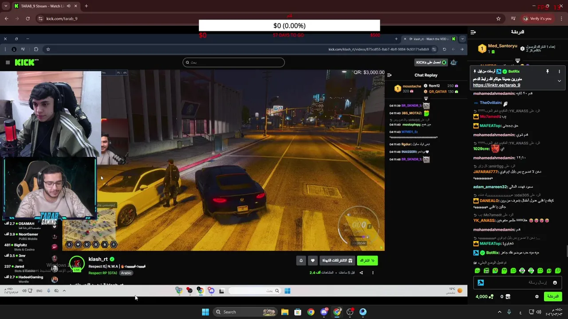Follow klash_rt with the heart button
Screen dimensions: 568x319
(x=312, y=261)
